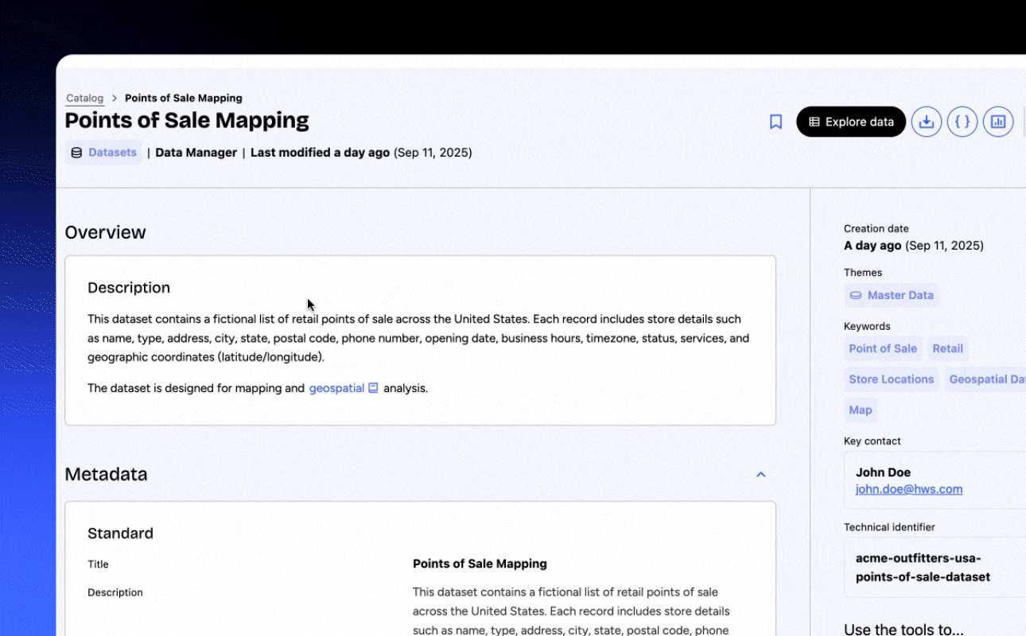Collapse the Metadata section chevron

click(760, 475)
